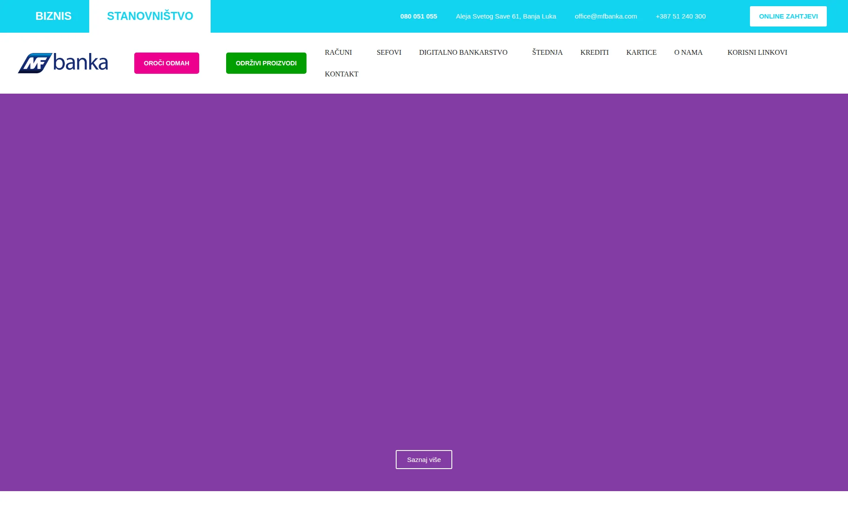848x530 pixels.
Task: Open the KARTICE menu item
Action: (641, 53)
